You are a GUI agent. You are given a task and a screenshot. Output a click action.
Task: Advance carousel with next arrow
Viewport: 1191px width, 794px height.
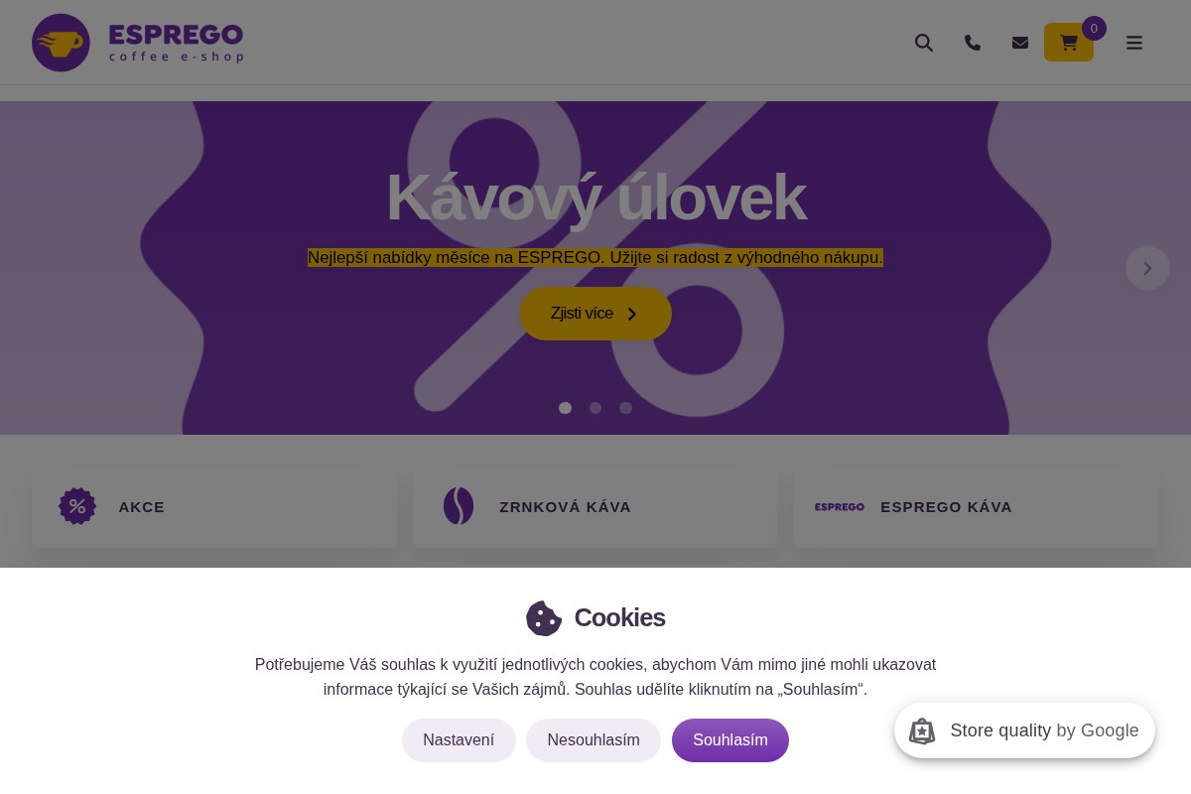click(x=1147, y=268)
